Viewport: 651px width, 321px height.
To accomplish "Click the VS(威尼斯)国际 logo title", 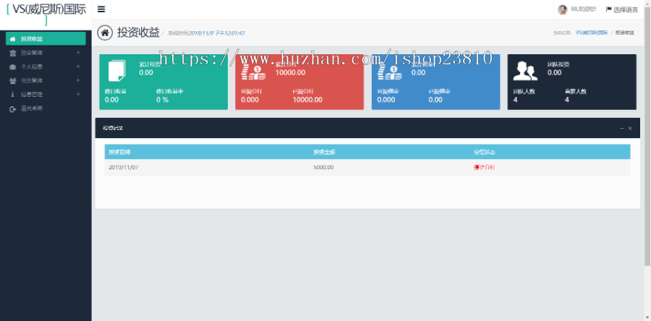I will [x=46, y=15].
